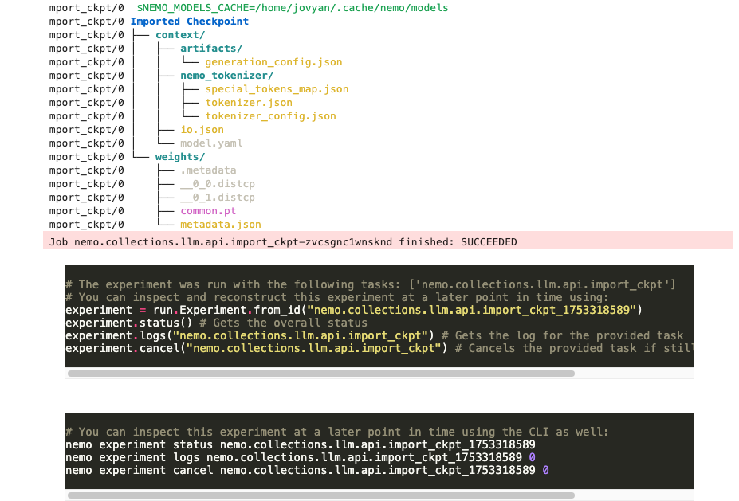Click the 'run.Experiment.from_id' code line
Viewport: 739px width, 501px height.
coord(354,310)
